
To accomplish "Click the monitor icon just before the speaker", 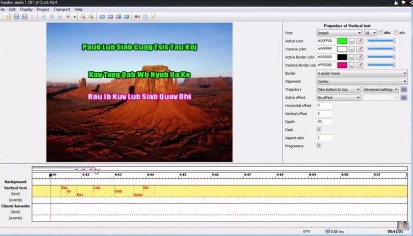I will [x=126, y=17].
